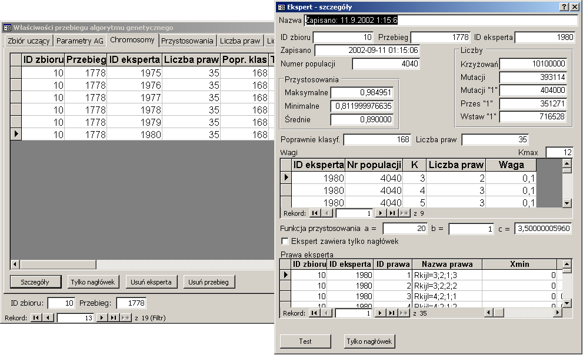Switch to Parametry AG tab
The image size is (583, 355).
(80, 41)
